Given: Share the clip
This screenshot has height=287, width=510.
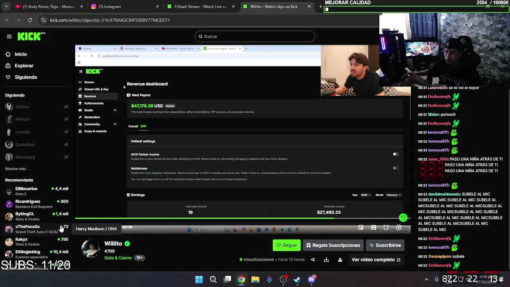Looking at the screenshot, I should click(313, 259).
